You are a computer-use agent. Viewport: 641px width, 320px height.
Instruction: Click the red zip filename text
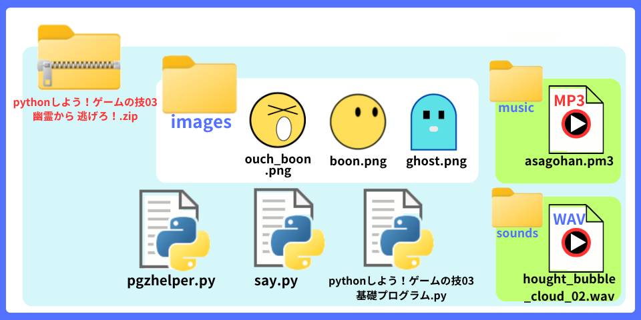click(85, 109)
